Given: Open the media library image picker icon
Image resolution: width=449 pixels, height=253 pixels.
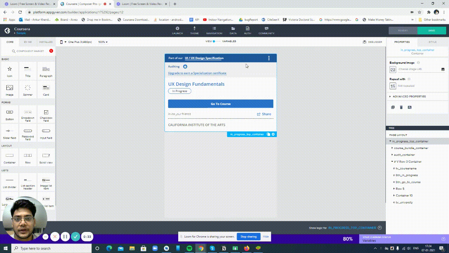Looking at the screenshot, I should (x=443, y=69).
